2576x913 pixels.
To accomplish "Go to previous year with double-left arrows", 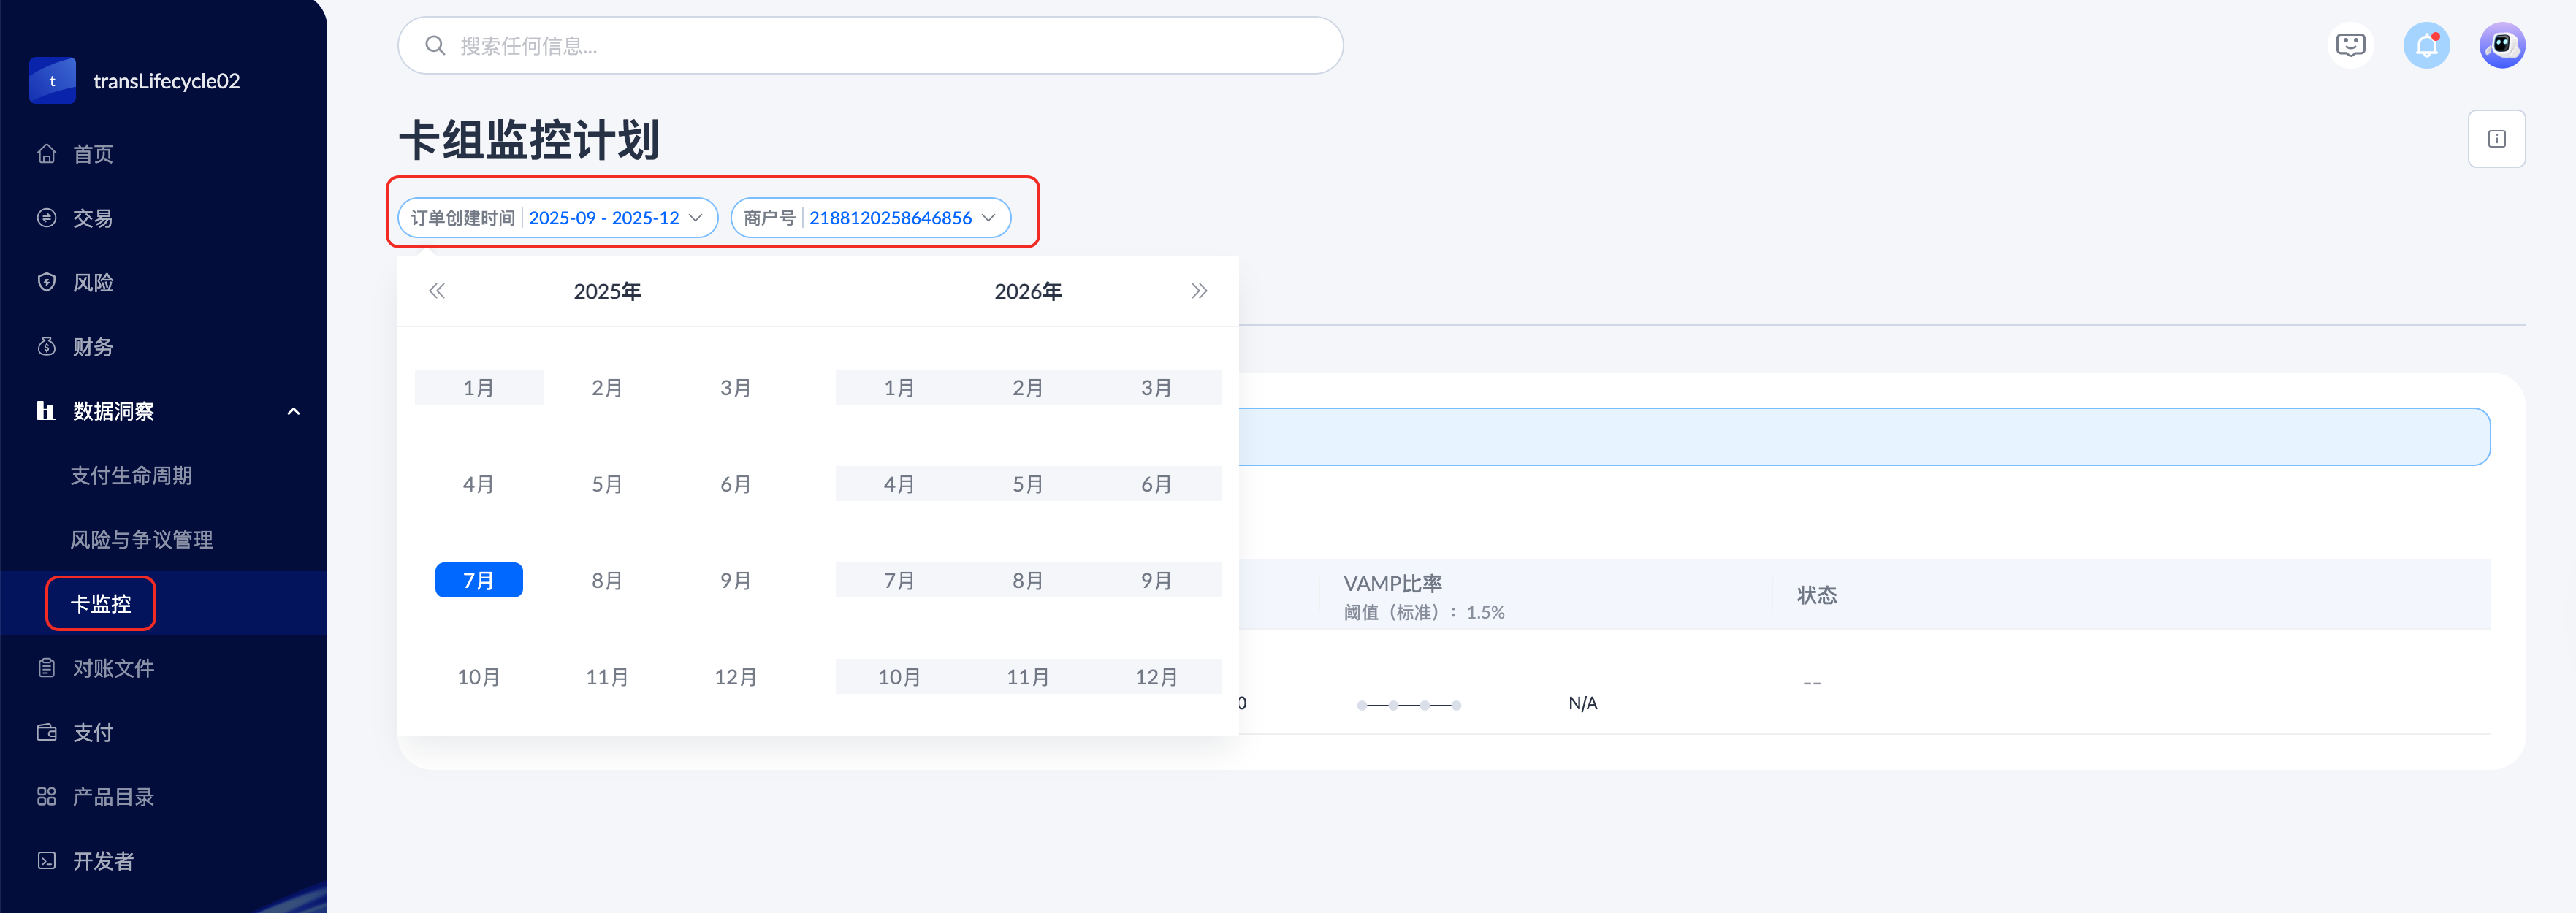I will pyautogui.click(x=437, y=291).
